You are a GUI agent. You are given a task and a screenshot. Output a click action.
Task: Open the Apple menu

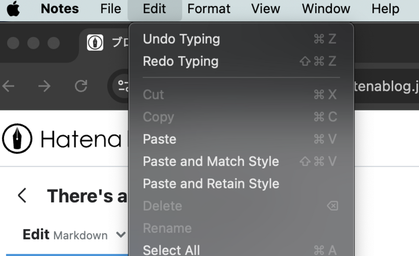click(13, 9)
